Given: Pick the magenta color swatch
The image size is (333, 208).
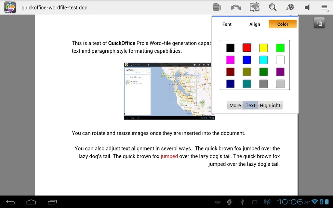Looking at the screenshot, I should pos(230,60).
